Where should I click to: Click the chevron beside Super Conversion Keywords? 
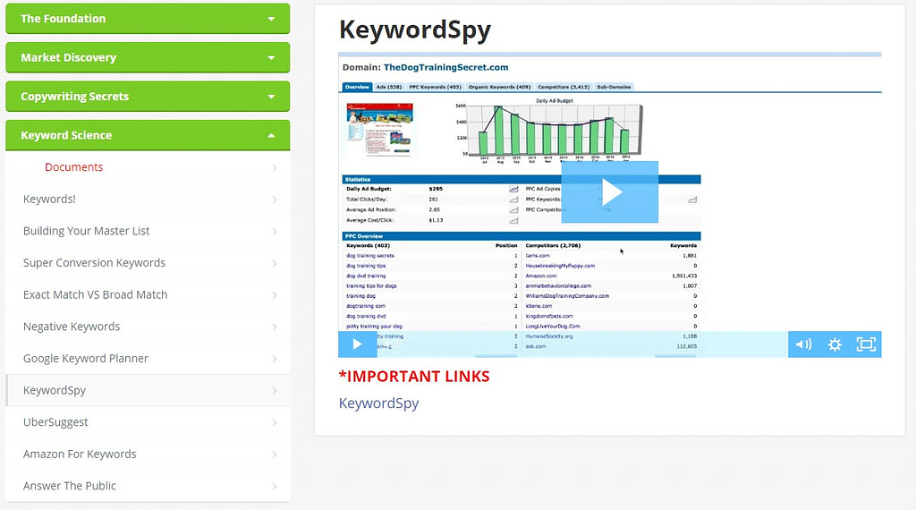(275, 263)
